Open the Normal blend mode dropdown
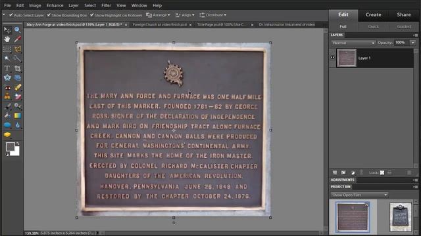This screenshot has width=421, height=236. 353,43
